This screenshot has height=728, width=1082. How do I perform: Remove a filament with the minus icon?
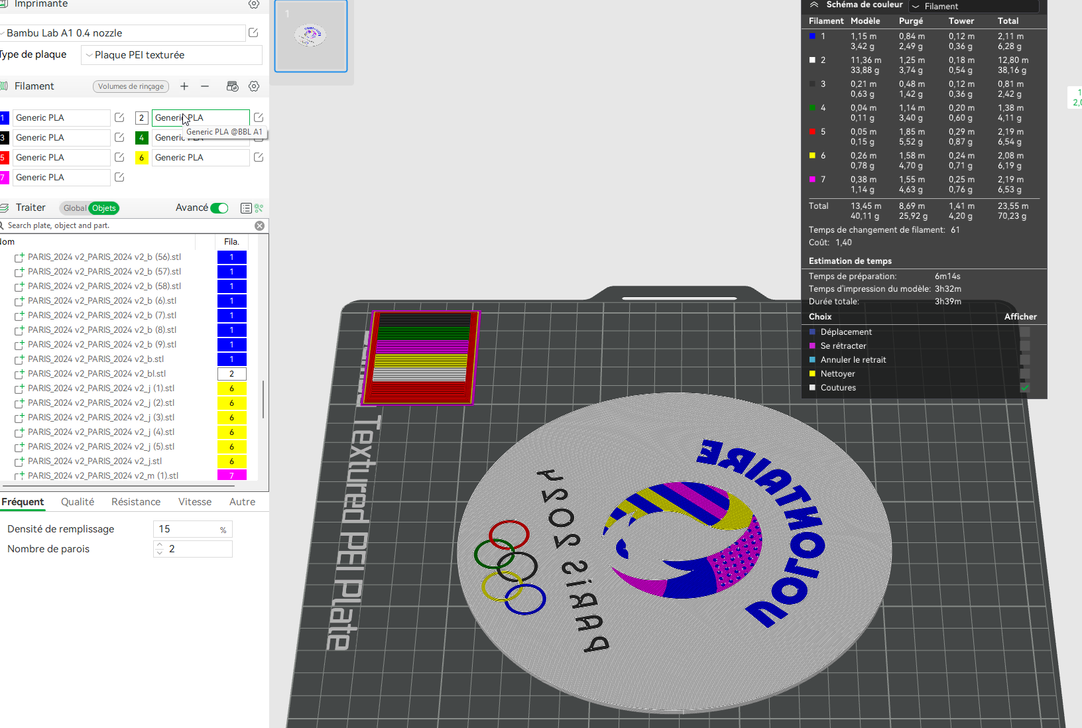[x=205, y=86]
